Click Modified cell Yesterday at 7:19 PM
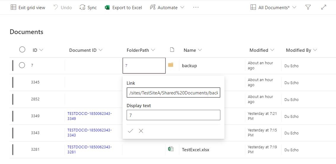Viewport: 336px width, 164px height. [262, 149]
